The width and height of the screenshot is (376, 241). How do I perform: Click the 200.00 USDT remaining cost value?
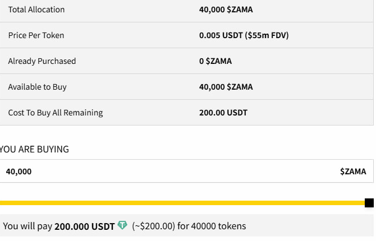[223, 113]
